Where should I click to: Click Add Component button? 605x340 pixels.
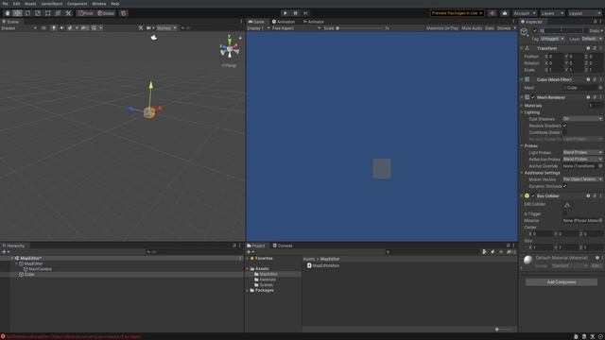pyautogui.click(x=562, y=282)
